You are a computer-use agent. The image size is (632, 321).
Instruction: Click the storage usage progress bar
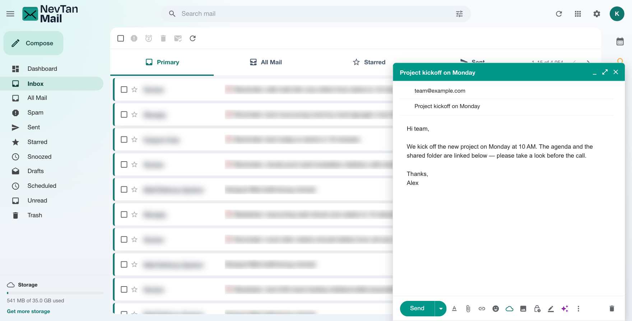tap(55, 293)
